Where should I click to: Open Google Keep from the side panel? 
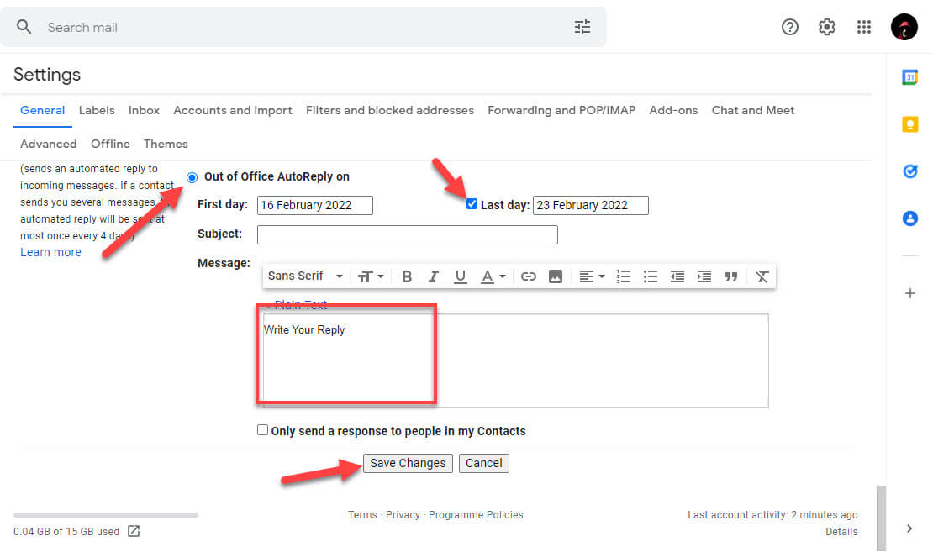pyautogui.click(x=909, y=124)
